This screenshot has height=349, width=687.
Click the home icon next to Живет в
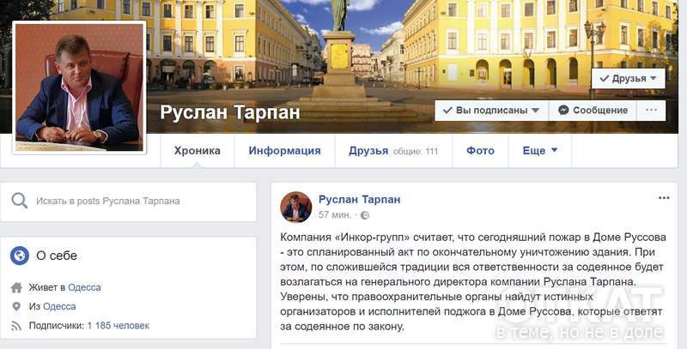click(x=16, y=288)
